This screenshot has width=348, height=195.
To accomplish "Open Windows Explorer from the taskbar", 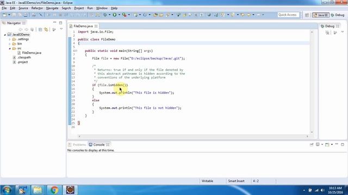I will [38, 190].
